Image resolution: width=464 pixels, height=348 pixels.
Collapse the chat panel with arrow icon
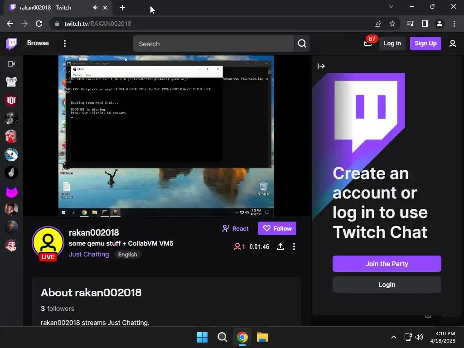(x=321, y=66)
